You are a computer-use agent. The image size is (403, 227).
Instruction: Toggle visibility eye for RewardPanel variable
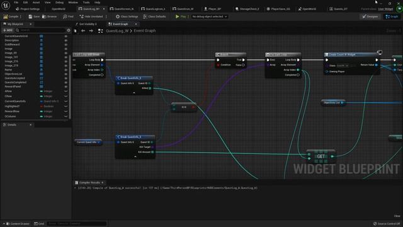click(65, 86)
